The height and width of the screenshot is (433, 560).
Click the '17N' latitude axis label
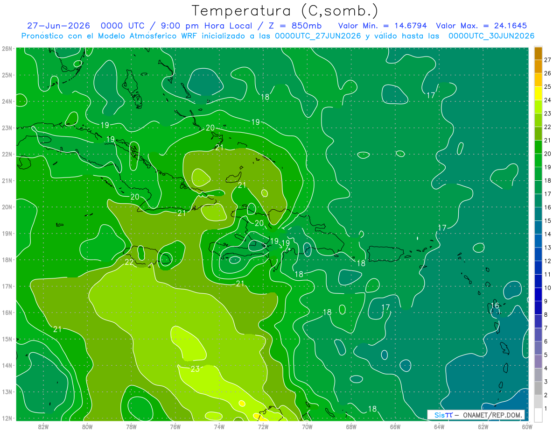click(7, 286)
